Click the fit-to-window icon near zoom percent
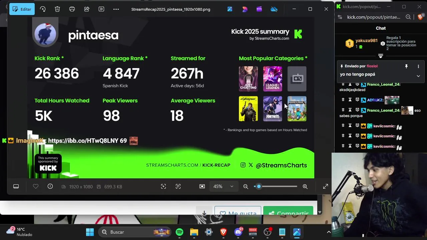427x240 pixels. [202, 186]
